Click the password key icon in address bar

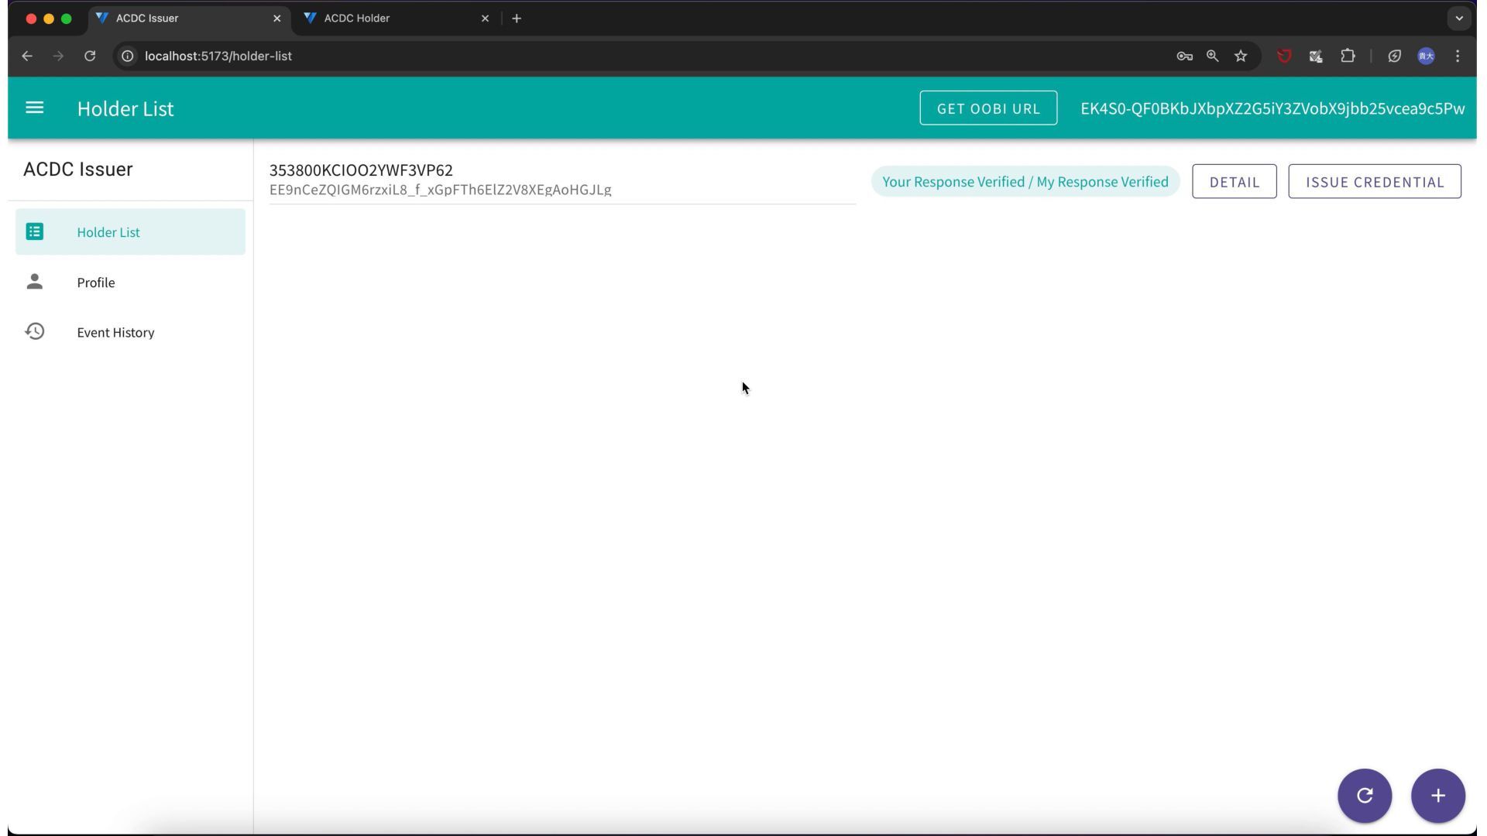[1184, 56]
